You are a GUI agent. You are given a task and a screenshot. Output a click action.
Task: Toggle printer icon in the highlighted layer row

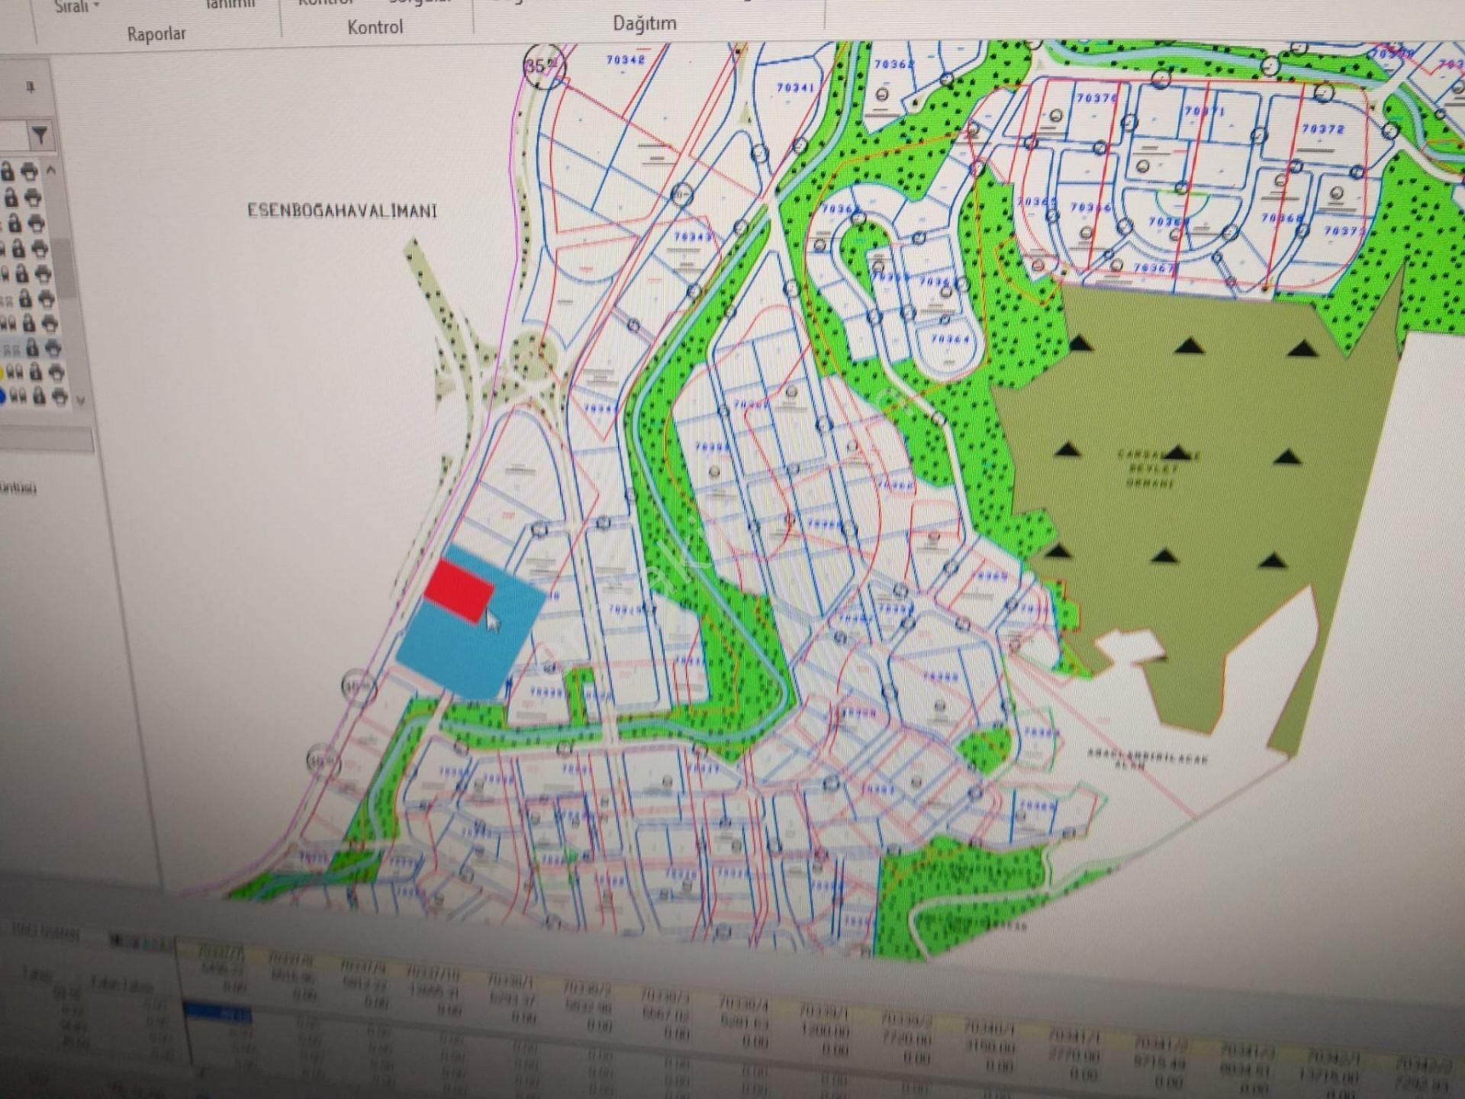[53, 348]
